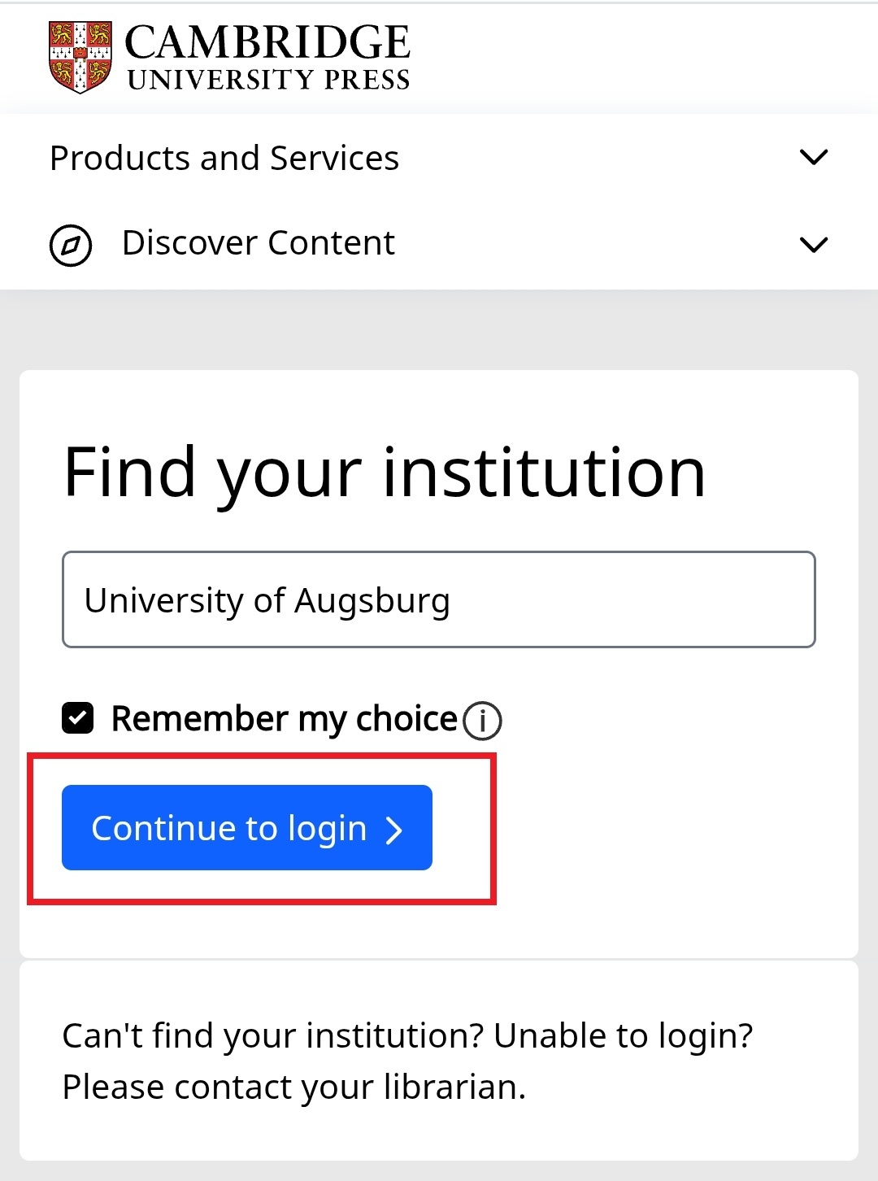The image size is (878, 1181).
Task: Open the Discover Content menu
Action: tap(259, 243)
